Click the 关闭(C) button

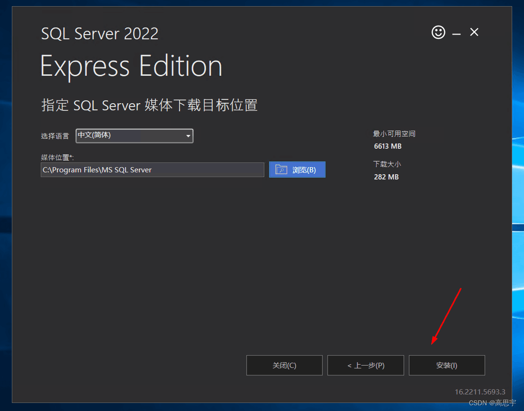[x=284, y=365]
